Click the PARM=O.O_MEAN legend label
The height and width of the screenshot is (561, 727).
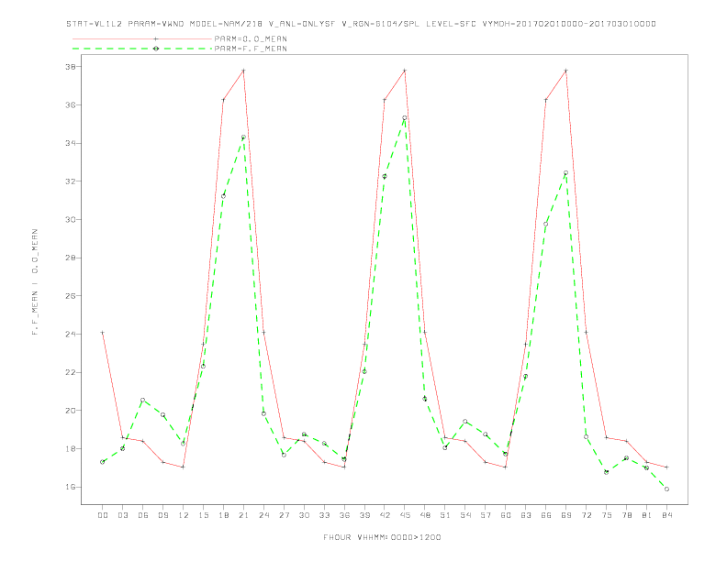pyautogui.click(x=251, y=38)
